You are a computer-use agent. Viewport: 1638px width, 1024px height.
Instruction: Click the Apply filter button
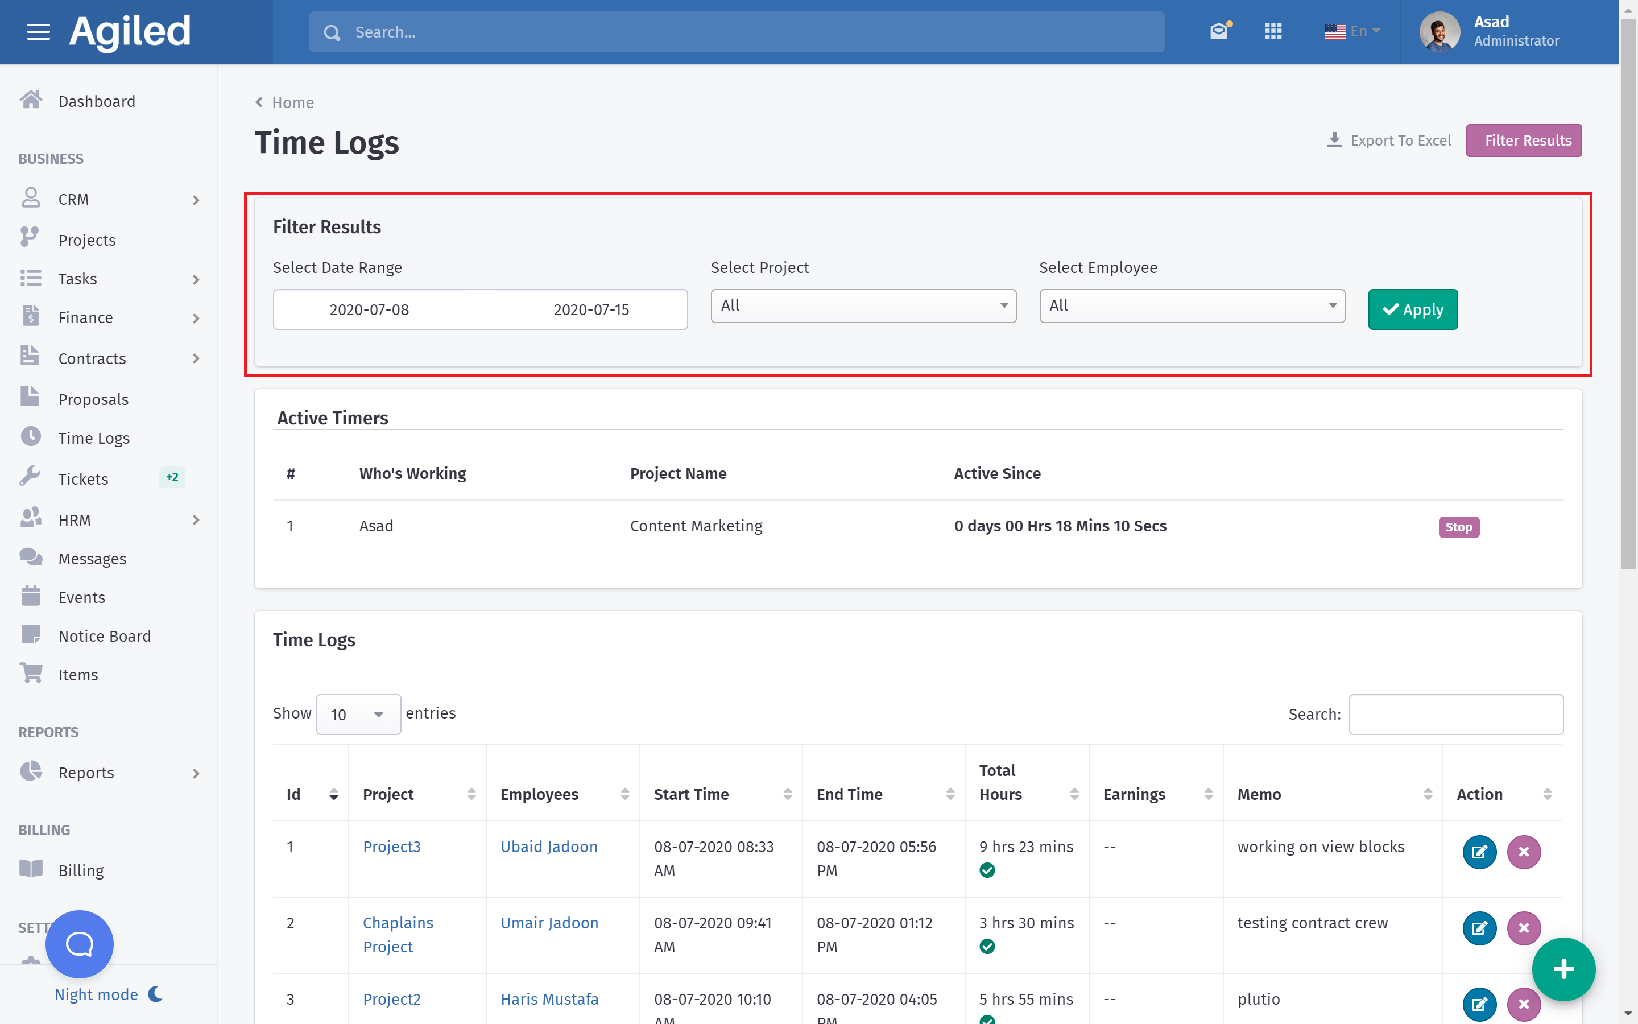(x=1413, y=309)
